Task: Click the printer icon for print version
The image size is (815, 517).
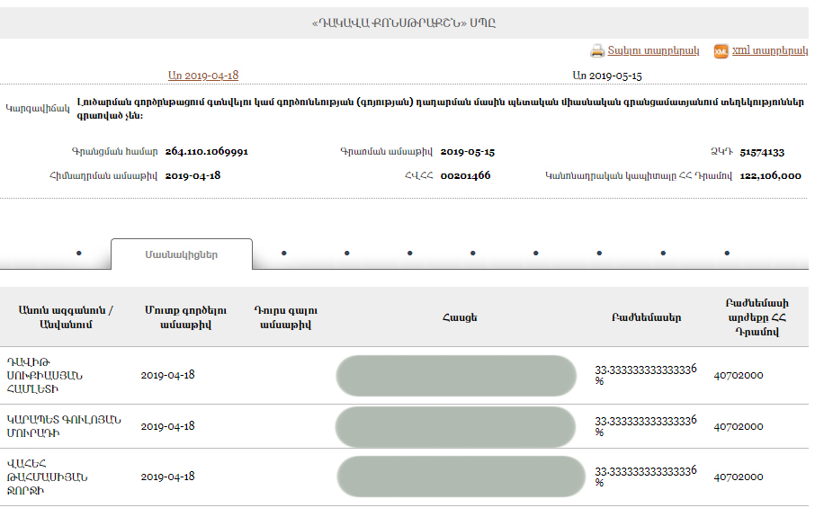Action: coord(597,51)
